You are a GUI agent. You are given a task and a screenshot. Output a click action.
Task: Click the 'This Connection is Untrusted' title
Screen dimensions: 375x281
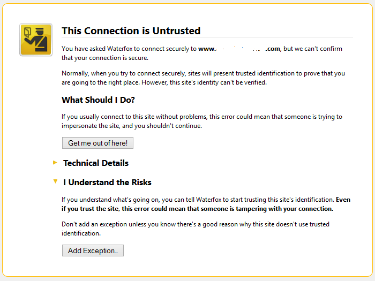tap(131, 31)
